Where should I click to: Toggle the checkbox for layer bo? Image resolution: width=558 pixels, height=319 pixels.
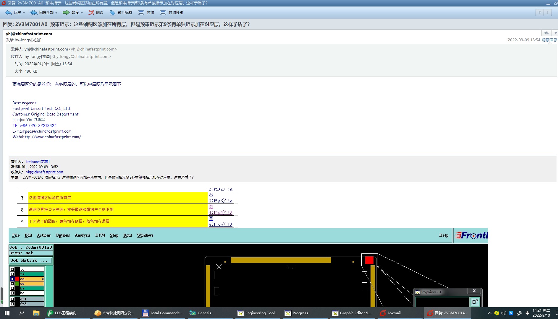(12, 293)
